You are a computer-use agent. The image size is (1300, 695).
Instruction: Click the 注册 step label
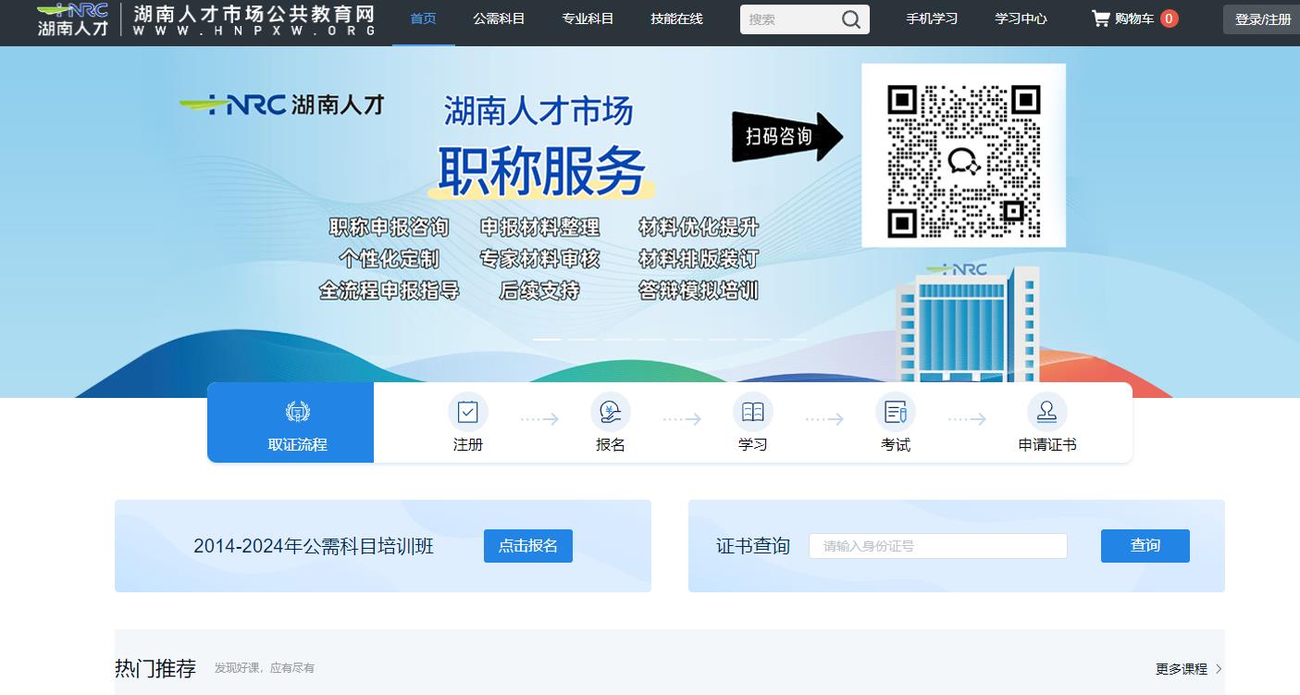468,445
